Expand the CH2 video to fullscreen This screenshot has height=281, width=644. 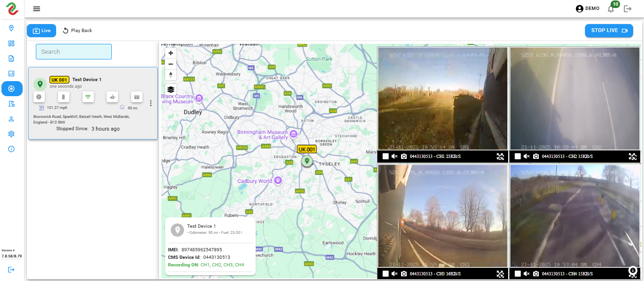[633, 157]
